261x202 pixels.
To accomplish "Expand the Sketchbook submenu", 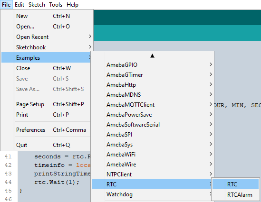I will tap(46, 47).
